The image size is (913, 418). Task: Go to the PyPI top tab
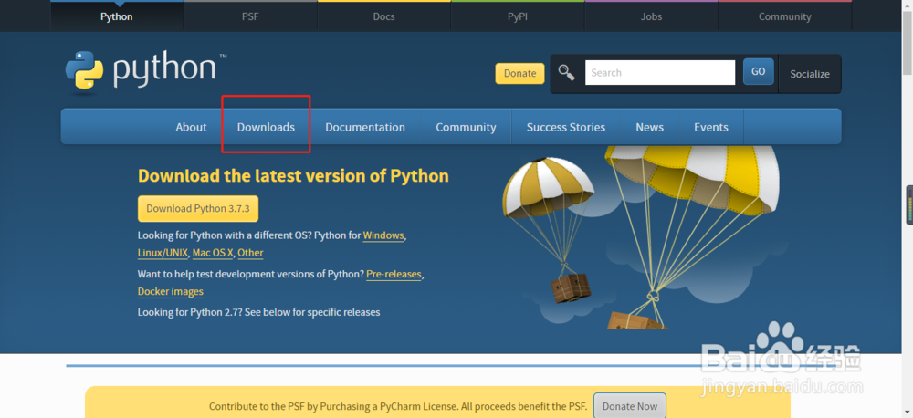click(517, 16)
